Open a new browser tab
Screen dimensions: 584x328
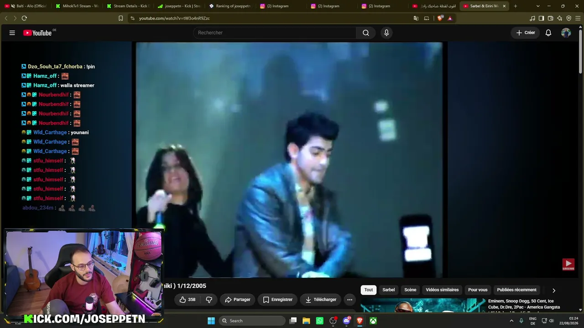coord(516,6)
